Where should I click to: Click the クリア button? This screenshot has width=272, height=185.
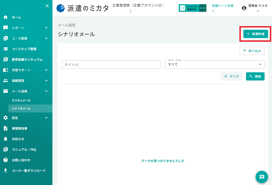pos(231,77)
